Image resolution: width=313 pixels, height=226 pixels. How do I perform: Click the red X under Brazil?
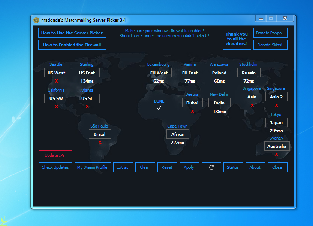pos(100,143)
